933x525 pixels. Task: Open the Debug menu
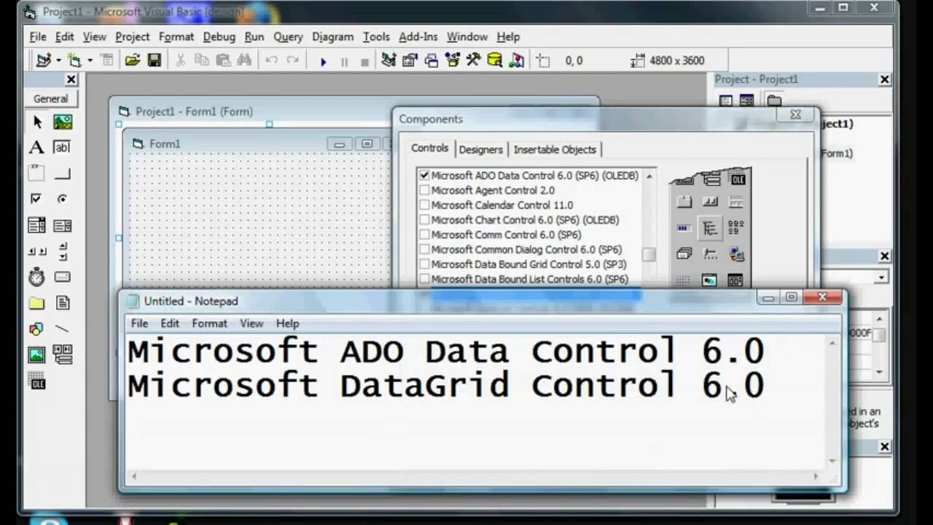coord(219,36)
